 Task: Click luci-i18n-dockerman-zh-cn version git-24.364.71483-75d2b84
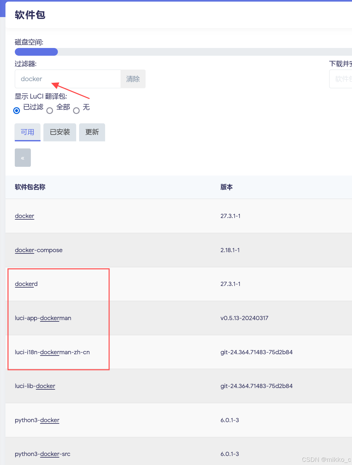pyautogui.click(x=257, y=352)
